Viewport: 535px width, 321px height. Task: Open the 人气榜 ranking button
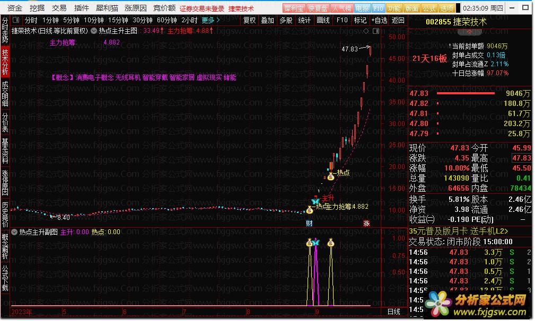(341, 8)
